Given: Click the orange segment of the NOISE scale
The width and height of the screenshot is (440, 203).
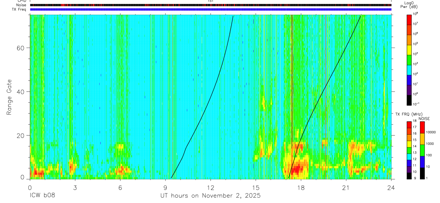Looking at the screenshot, I should click(422, 139).
